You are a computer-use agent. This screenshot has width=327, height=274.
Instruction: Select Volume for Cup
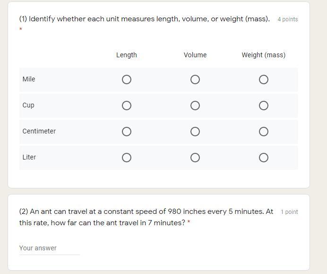[195, 106]
